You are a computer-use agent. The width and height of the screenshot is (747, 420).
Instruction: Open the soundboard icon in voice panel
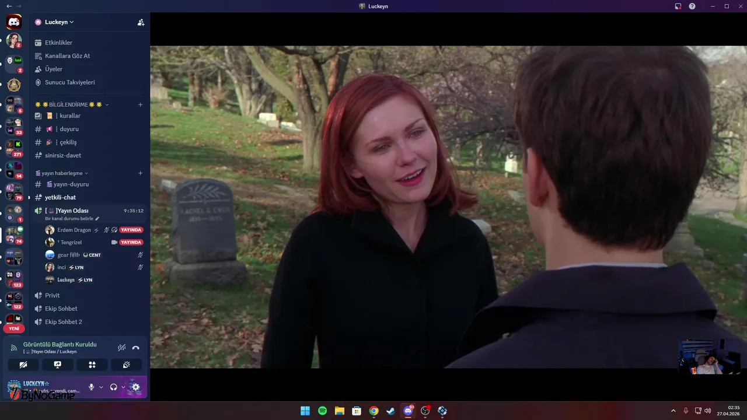126,365
